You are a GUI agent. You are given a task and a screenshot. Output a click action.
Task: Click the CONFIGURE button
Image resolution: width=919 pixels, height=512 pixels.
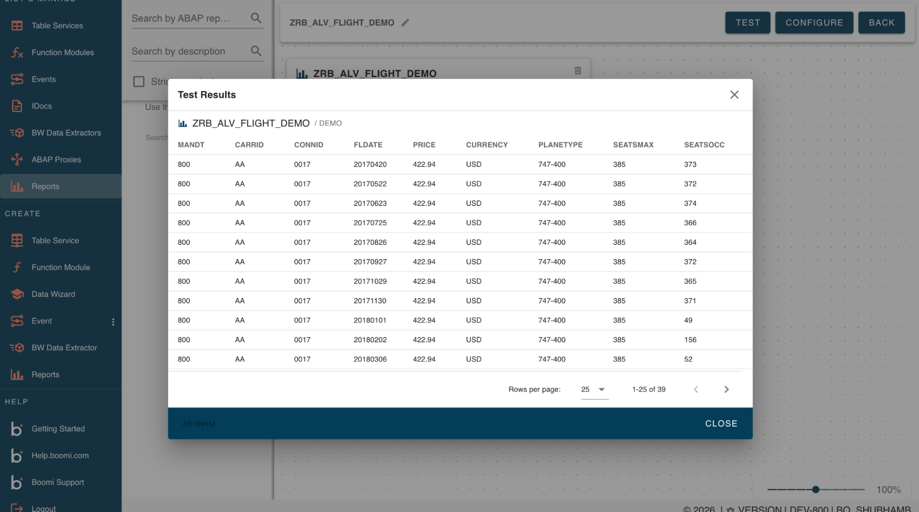(814, 23)
